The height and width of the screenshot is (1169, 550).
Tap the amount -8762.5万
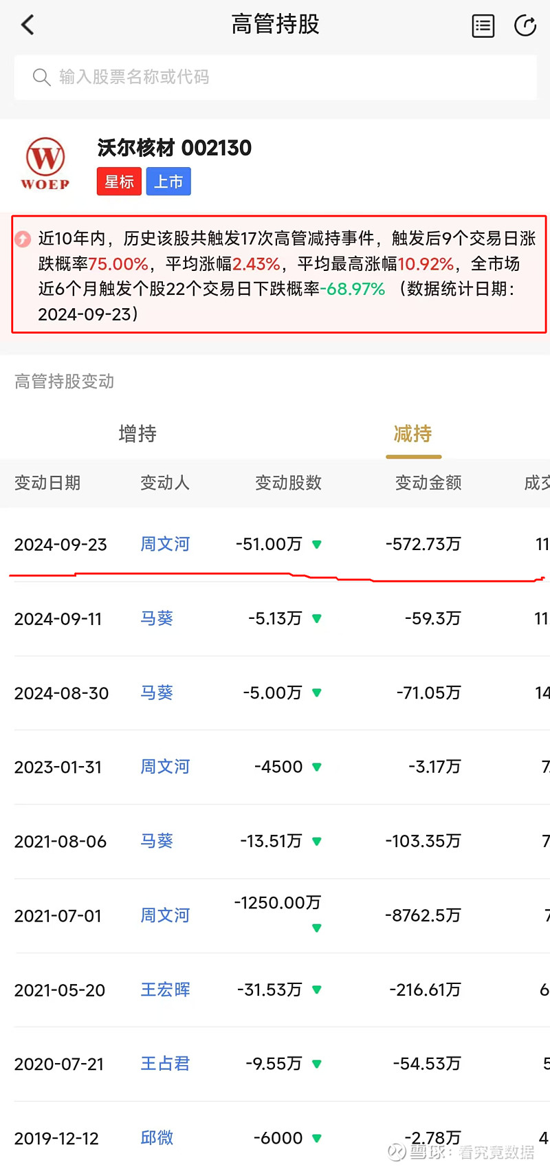(x=423, y=916)
